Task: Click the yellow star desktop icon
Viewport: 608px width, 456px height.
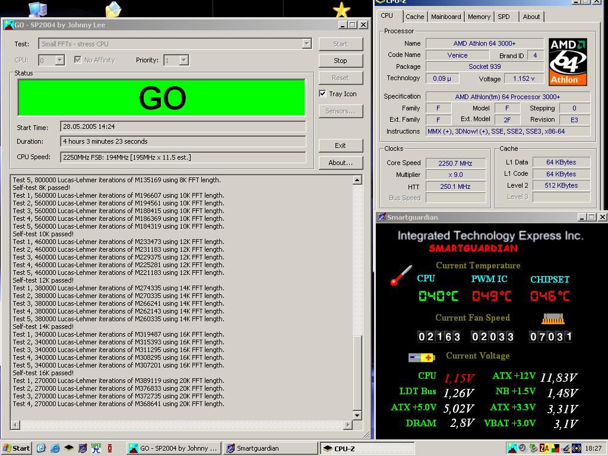Action: (341, 9)
